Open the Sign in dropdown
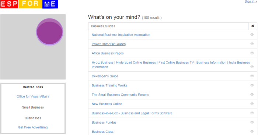 pos(251,1)
